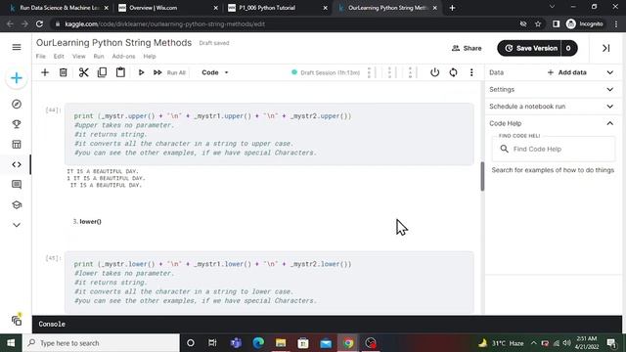Paste the cell with clipboard icon
626x352 pixels.
click(120, 72)
